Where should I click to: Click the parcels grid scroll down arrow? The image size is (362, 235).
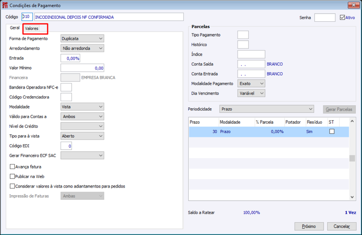tap(352, 197)
